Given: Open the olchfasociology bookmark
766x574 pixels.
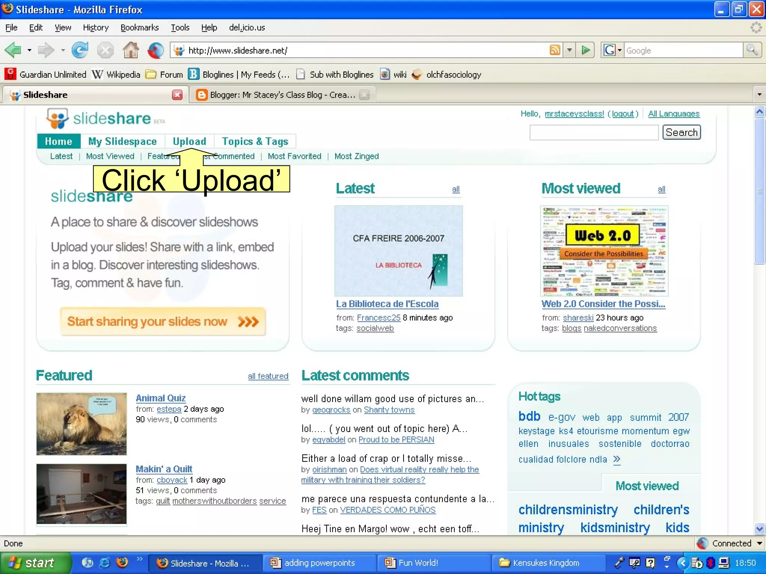Looking at the screenshot, I should (447, 74).
